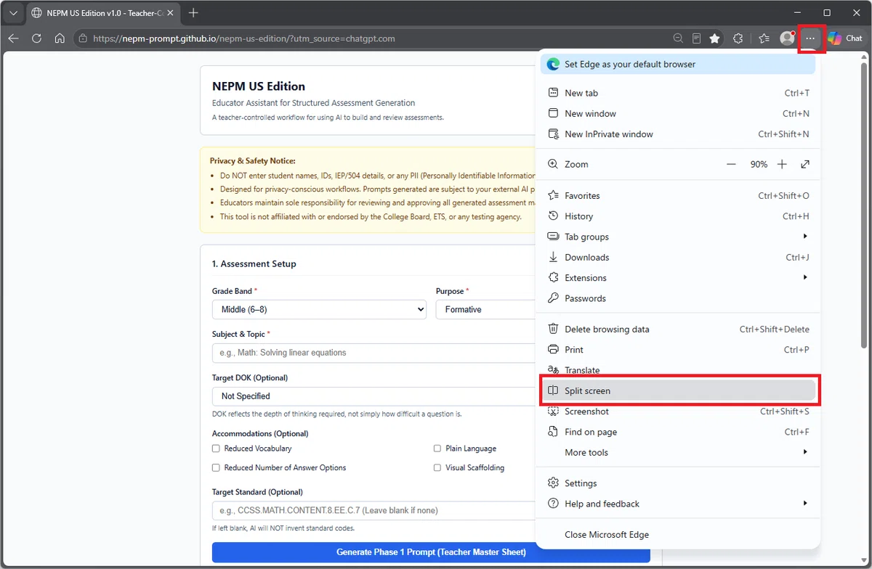Select Screenshot from the menu

click(x=677, y=411)
